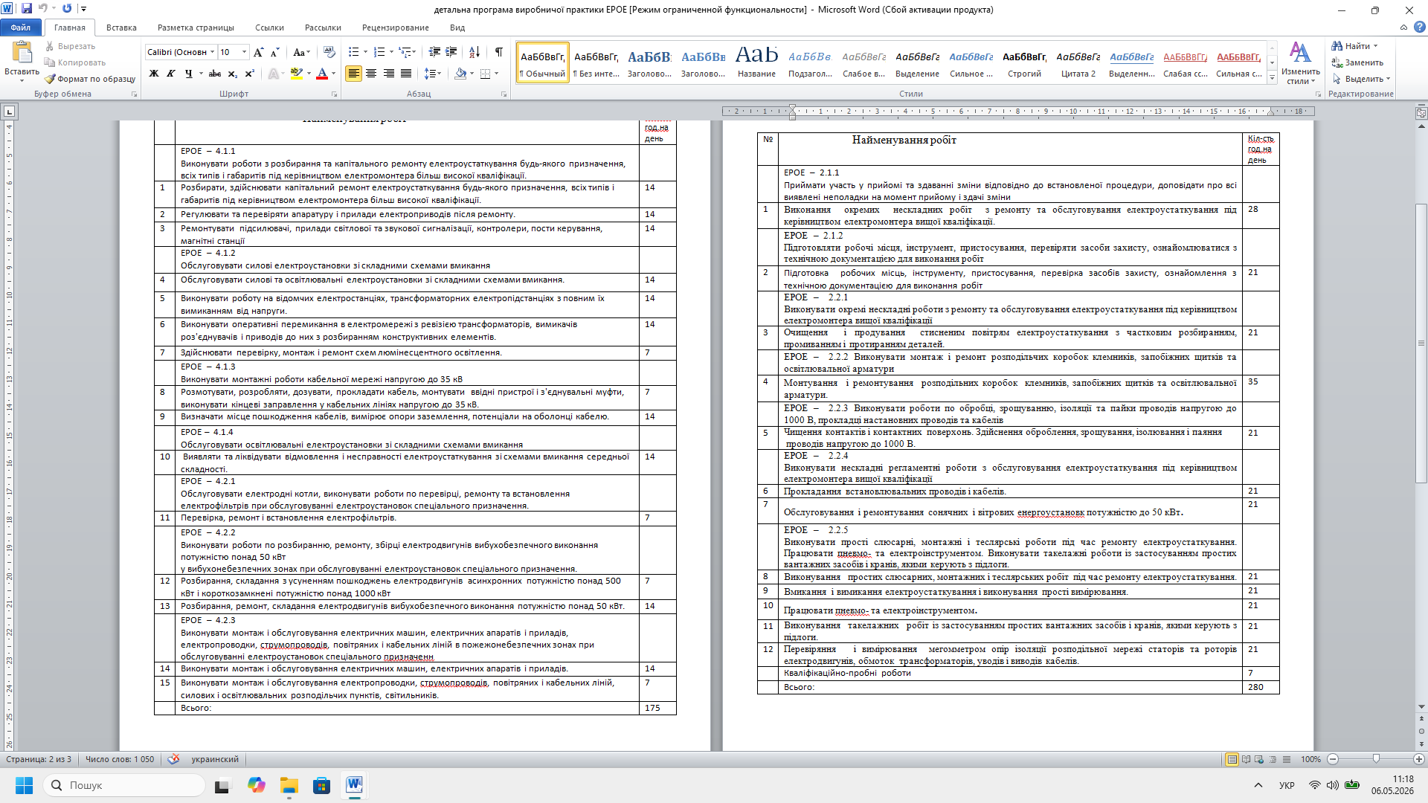This screenshot has height=803, width=1428.
Task: Click the font color red swatch
Action: (322, 74)
